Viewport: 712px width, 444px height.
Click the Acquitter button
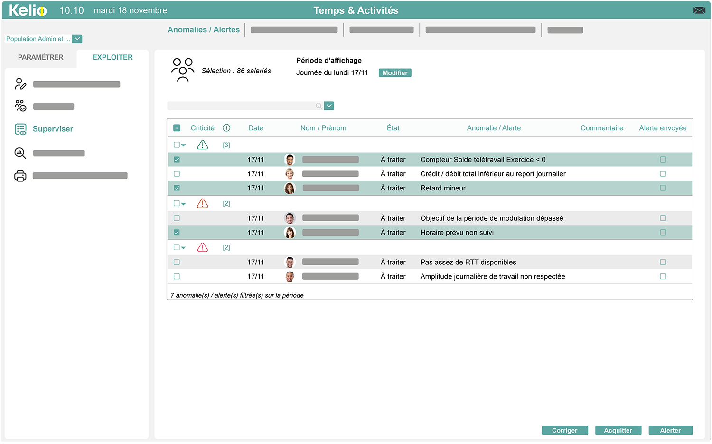tap(618, 430)
